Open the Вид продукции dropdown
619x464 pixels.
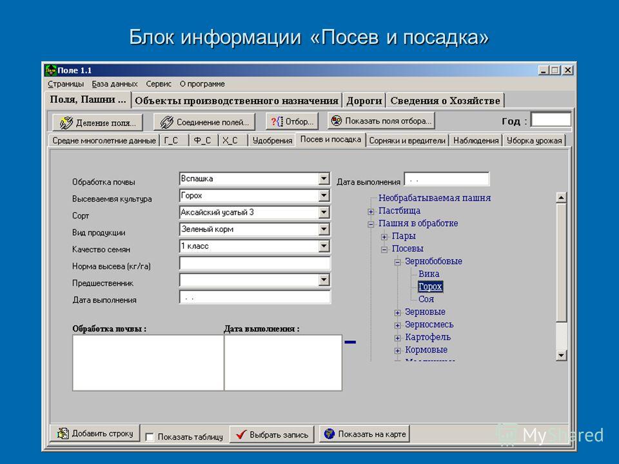(324, 229)
